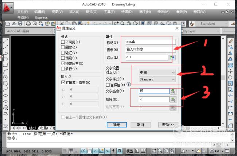The image size is (237, 156).
Task: Open the AutoCAD 经典 workspace dropdown
Action: 29,31
